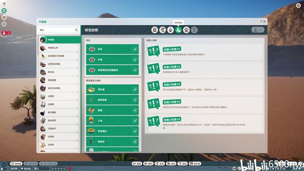The height and width of the screenshot is (171, 304).
Task: Click the third food row under 飲食
Action: click(112, 70)
